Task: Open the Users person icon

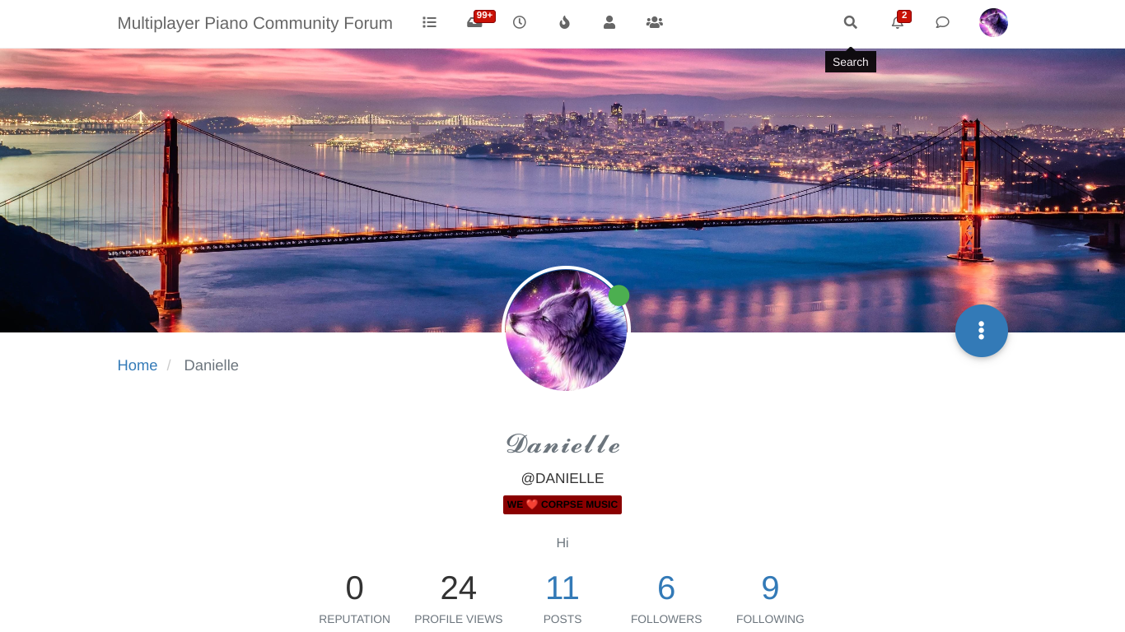Action: 609,23
